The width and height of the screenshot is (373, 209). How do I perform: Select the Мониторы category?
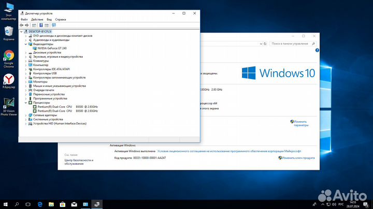click(40, 82)
